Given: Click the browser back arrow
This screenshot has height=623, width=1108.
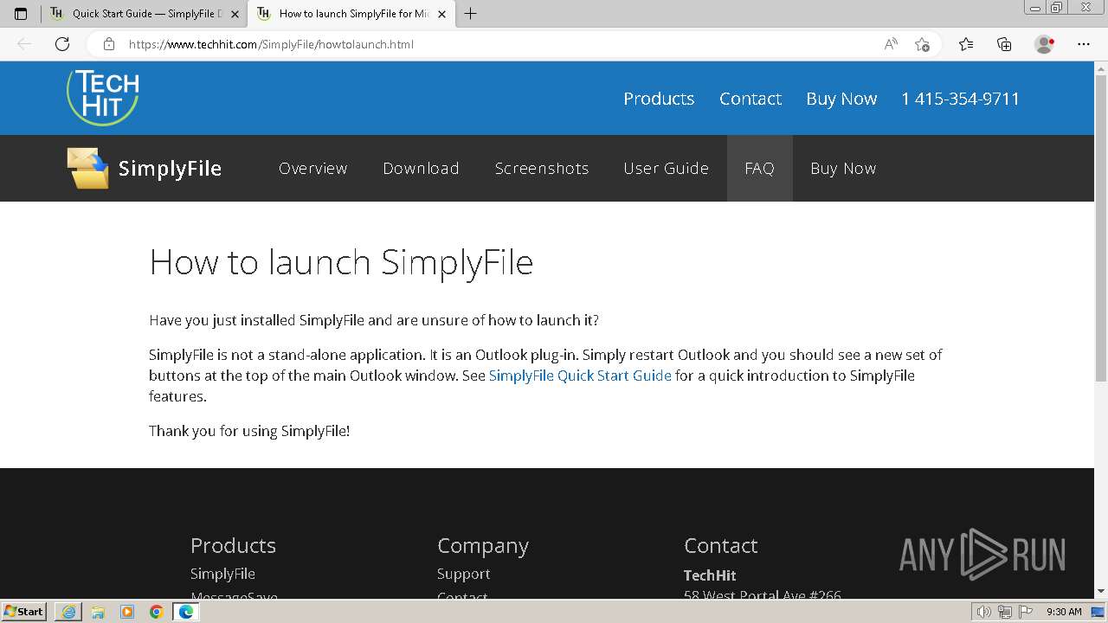Looking at the screenshot, I should pos(24,44).
